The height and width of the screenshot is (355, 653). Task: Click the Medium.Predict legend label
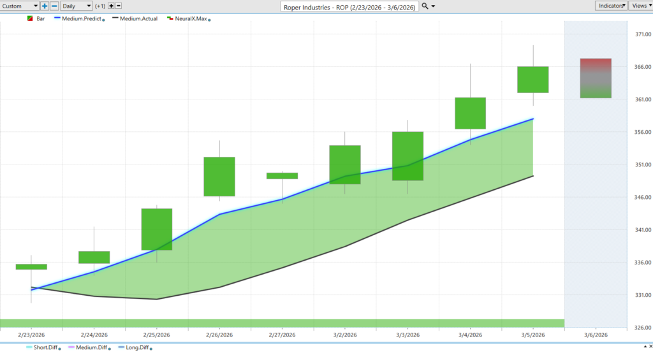[81, 18]
